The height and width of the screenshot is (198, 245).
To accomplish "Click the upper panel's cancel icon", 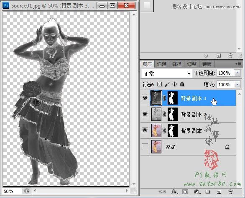I will 206,55.
